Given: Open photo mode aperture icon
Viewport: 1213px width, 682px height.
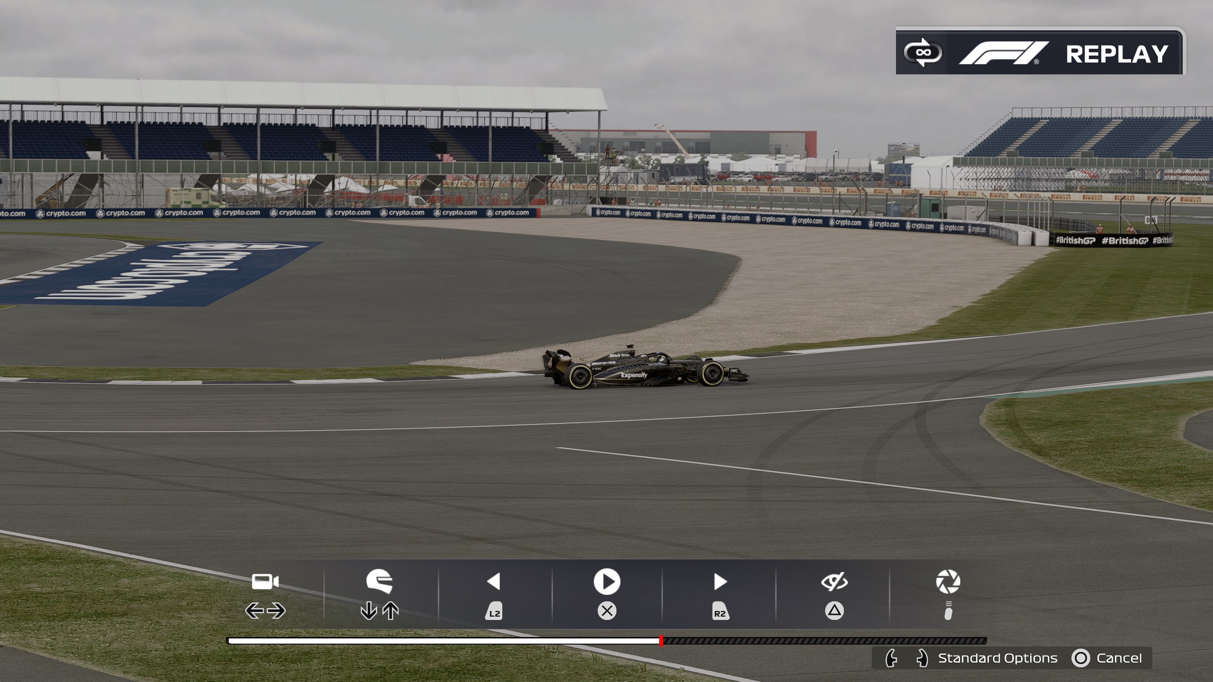Looking at the screenshot, I should point(948,582).
